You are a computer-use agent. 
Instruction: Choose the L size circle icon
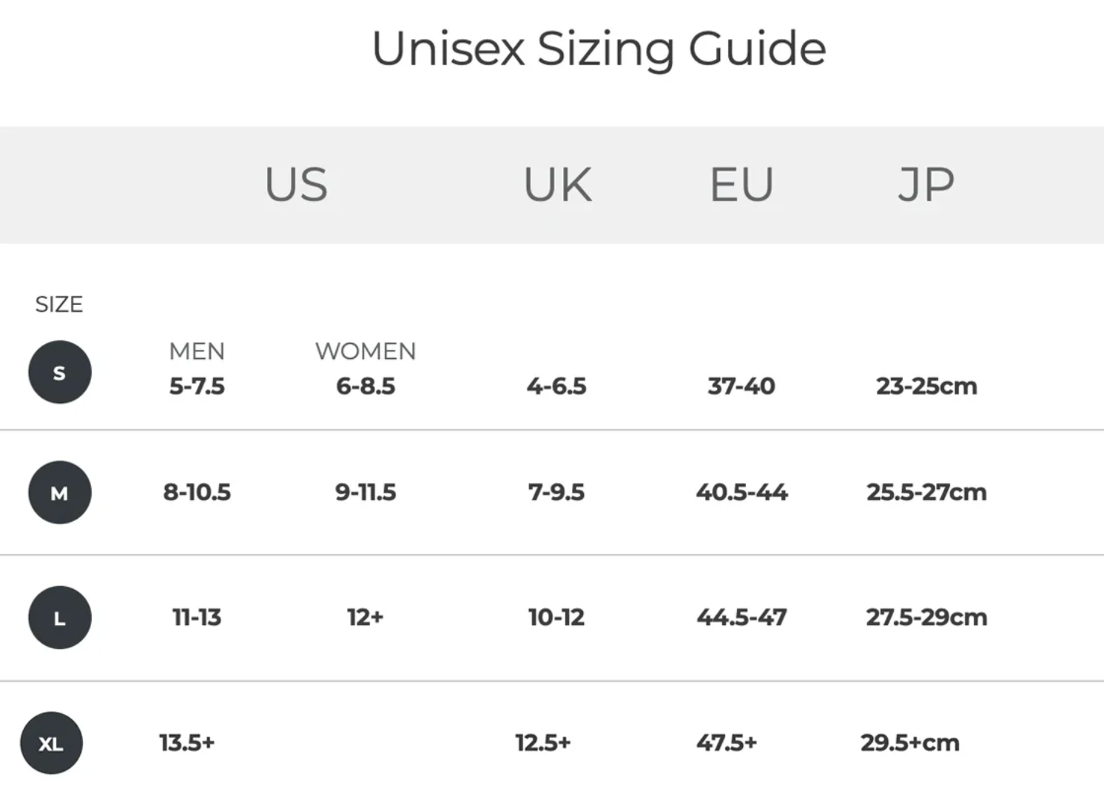point(60,618)
